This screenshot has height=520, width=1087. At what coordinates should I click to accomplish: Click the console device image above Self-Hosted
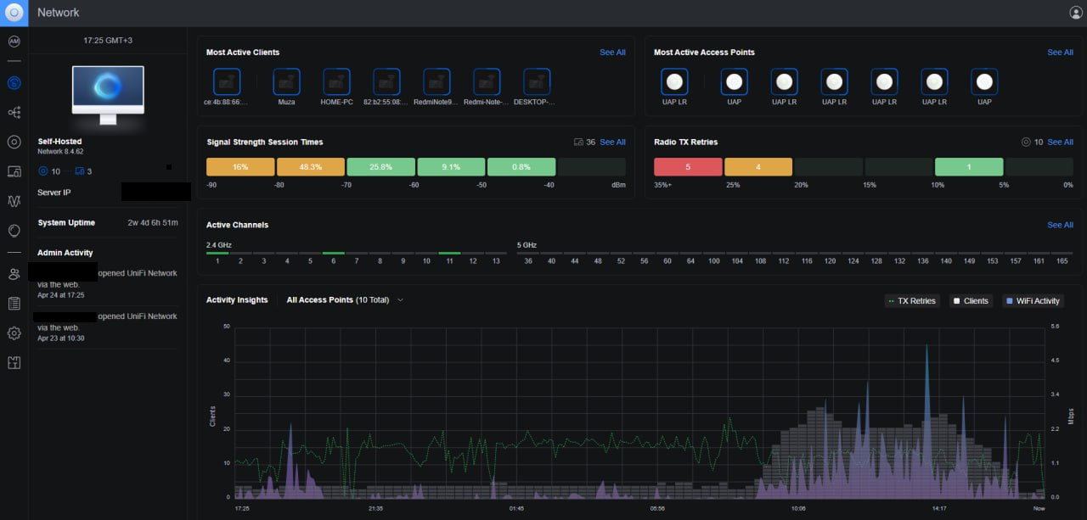tap(108, 94)
